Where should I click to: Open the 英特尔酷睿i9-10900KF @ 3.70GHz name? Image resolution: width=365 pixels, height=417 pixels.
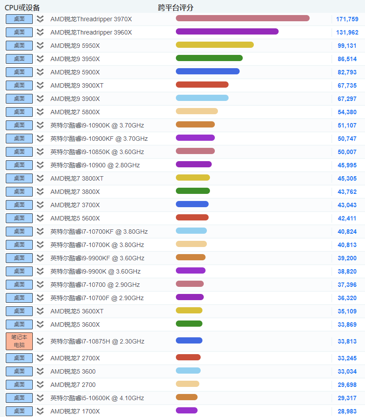99,139
